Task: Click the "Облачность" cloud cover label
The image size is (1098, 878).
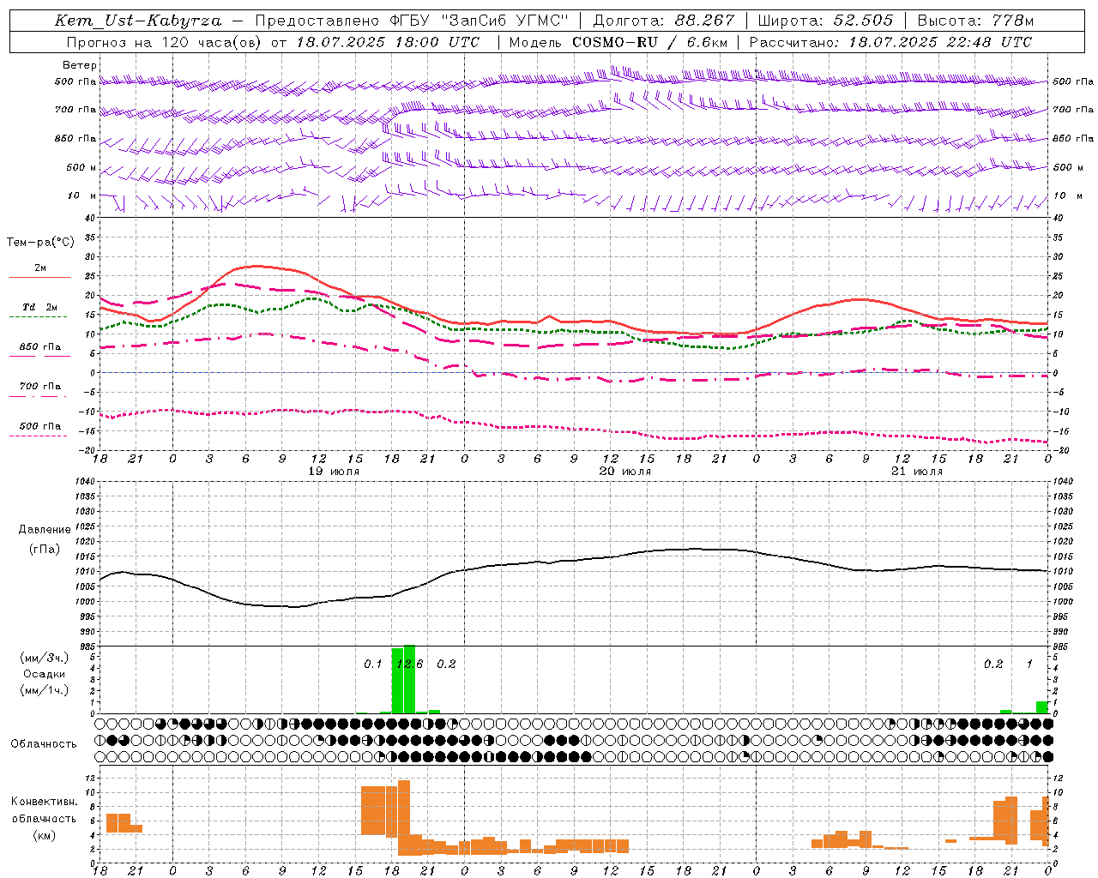Action: click(44, 744)
